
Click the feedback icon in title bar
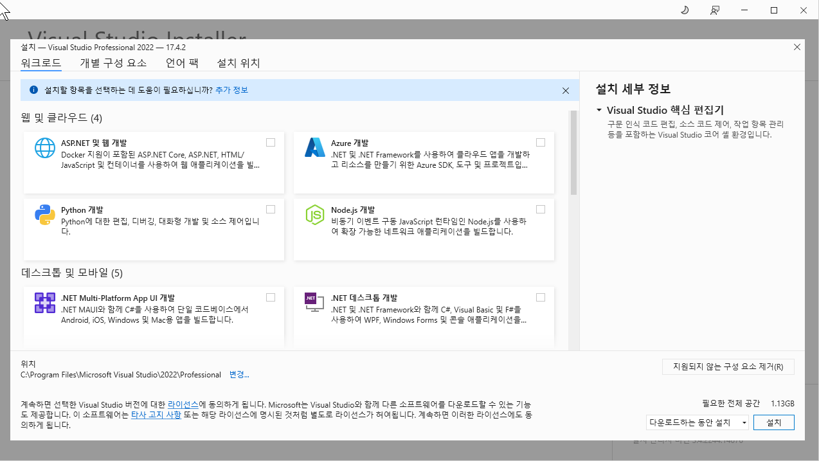715,10
